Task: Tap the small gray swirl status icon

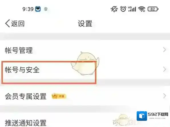Action: coord(46,9)
